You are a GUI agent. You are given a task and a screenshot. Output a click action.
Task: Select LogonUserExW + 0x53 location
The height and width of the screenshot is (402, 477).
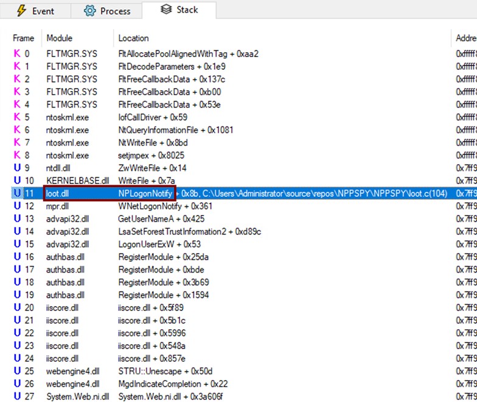pos(159,244)
